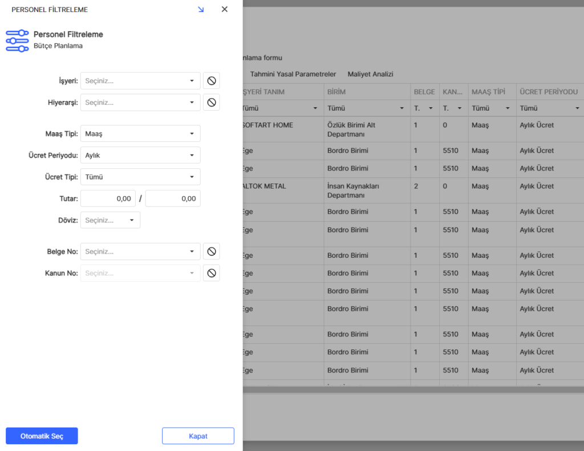Click the ban icon next to Kanun No
This screenshot has width=584, height=451.
pyautogui.click(x=211, y=273)
